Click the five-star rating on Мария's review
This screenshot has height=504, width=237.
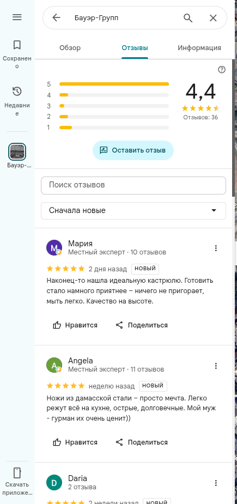click(65, 269)
